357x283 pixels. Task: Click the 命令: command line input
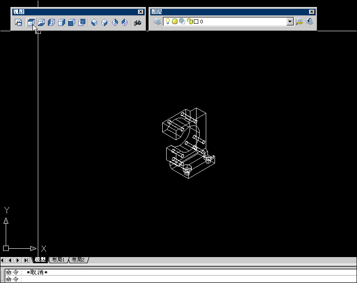[181, 279]
